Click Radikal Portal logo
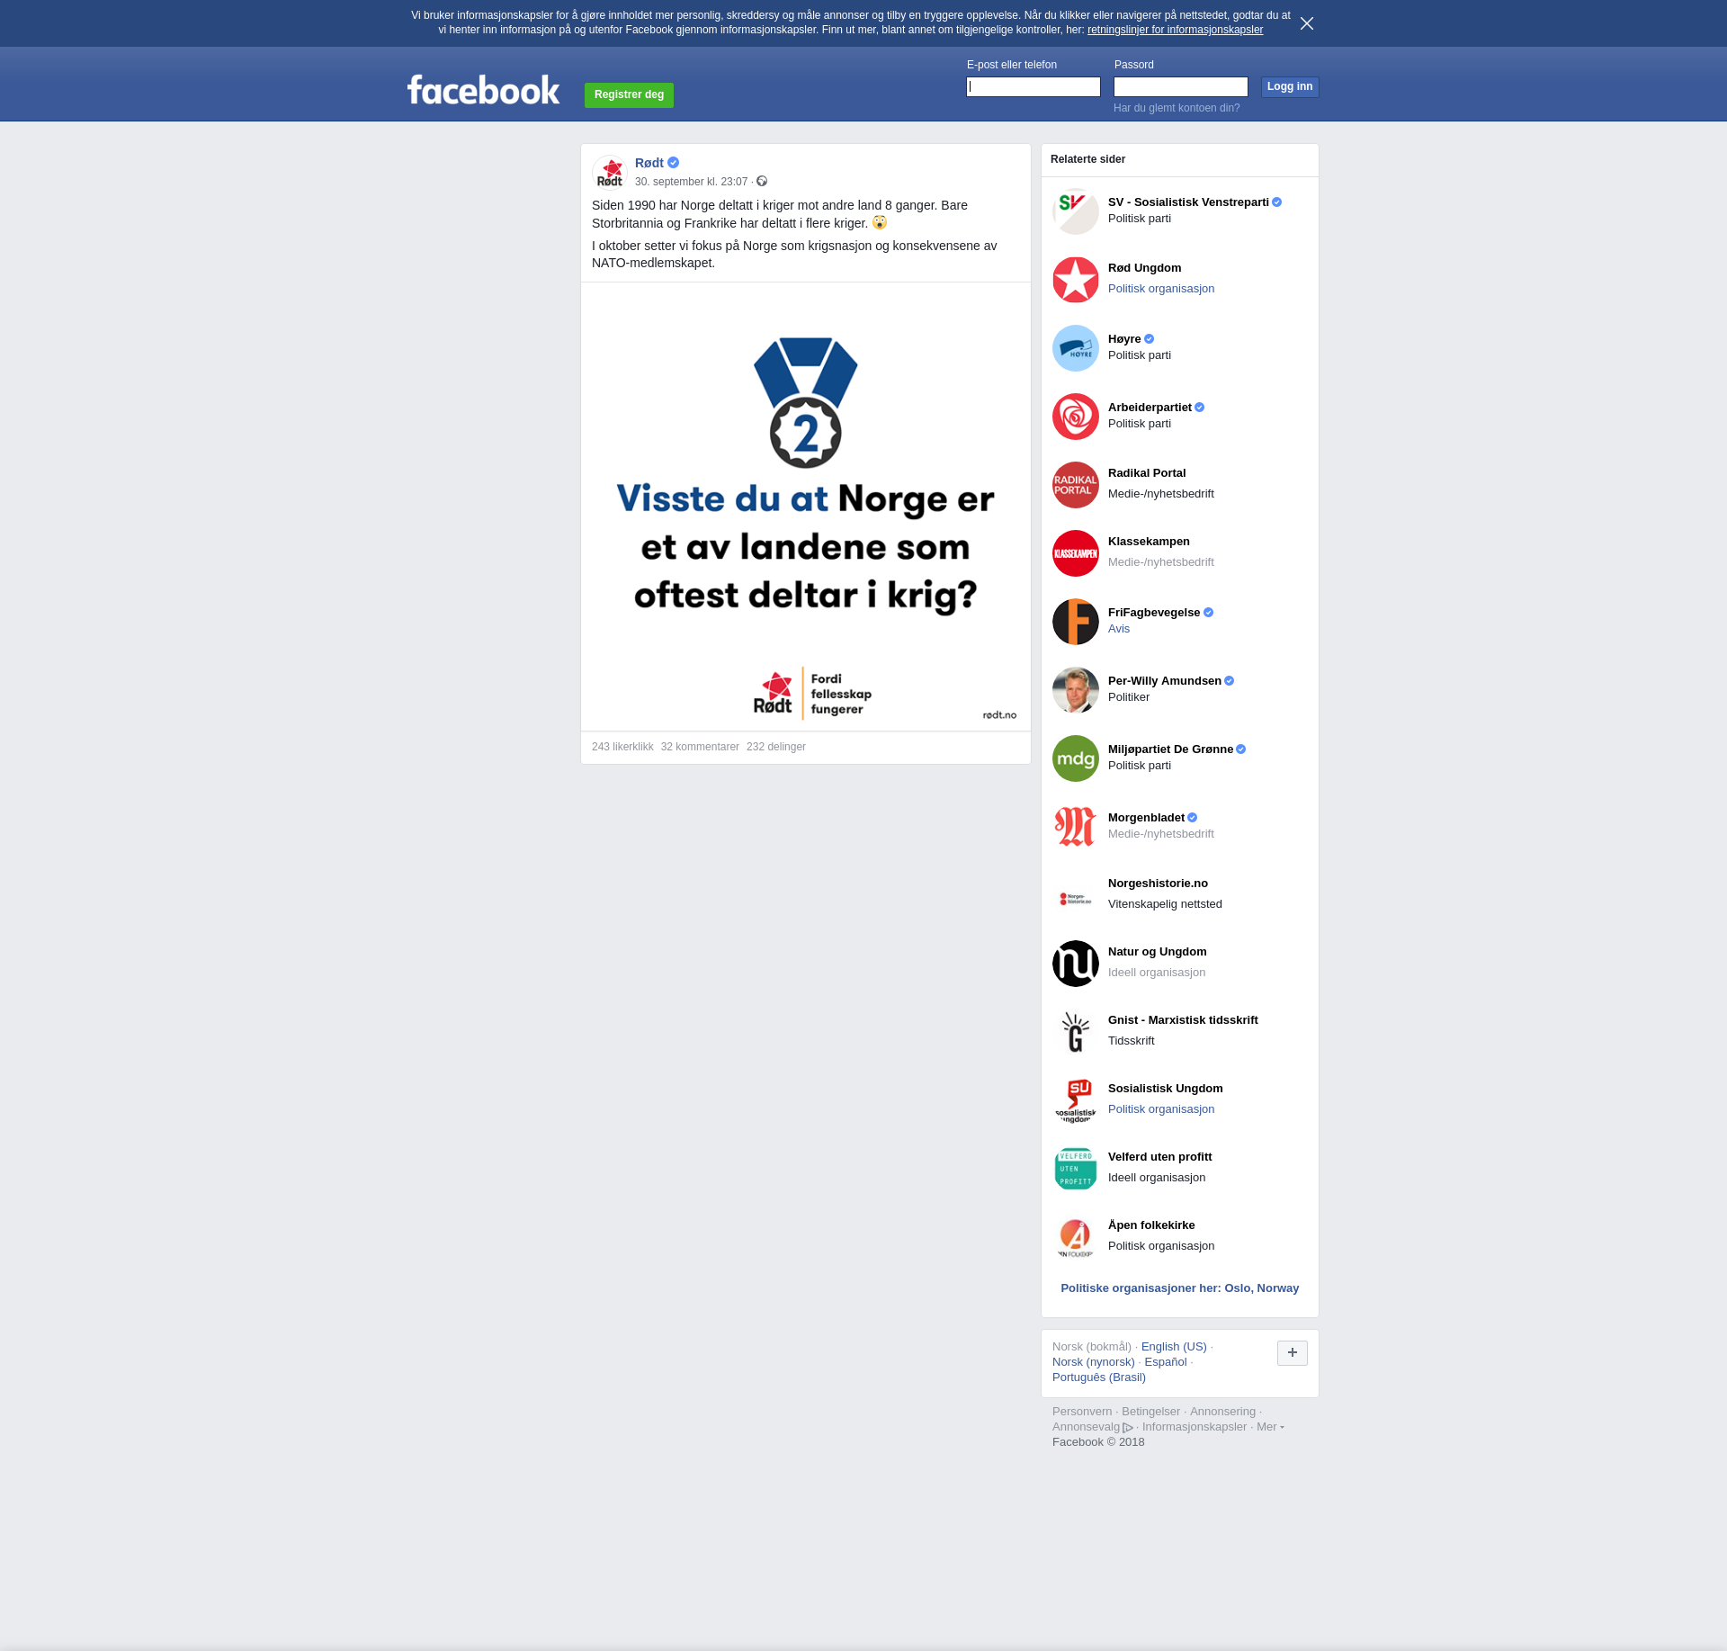This screenshot has height=1651, width=1727. pos(1076,485)
